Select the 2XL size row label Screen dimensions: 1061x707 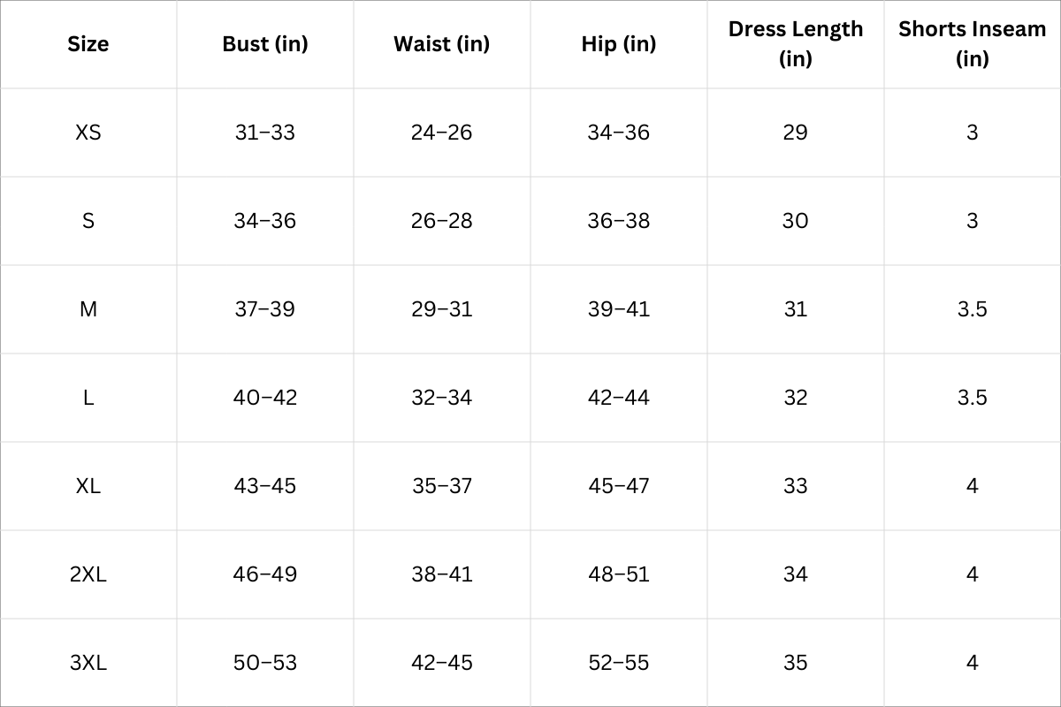[88, 574]
